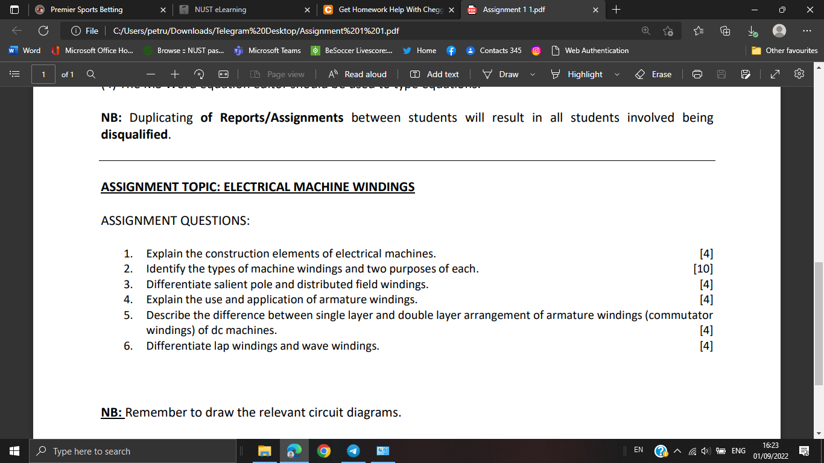Zoom in the PDF with the plus icon
Image resolution: width=824 pixels, height=463 pixels.
click(175, 74)
